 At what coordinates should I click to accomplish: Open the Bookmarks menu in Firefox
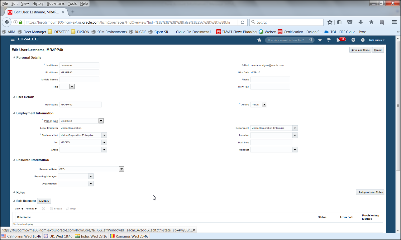[56, 3]
